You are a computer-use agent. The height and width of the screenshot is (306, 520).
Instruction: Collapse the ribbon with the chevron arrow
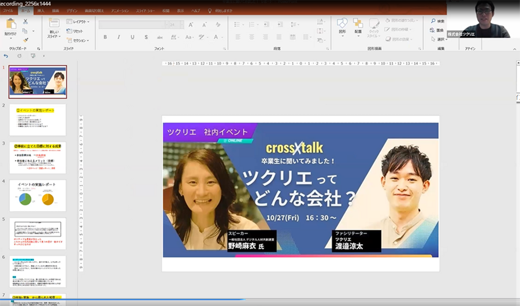pyautogui.click(x=515, y=49)
